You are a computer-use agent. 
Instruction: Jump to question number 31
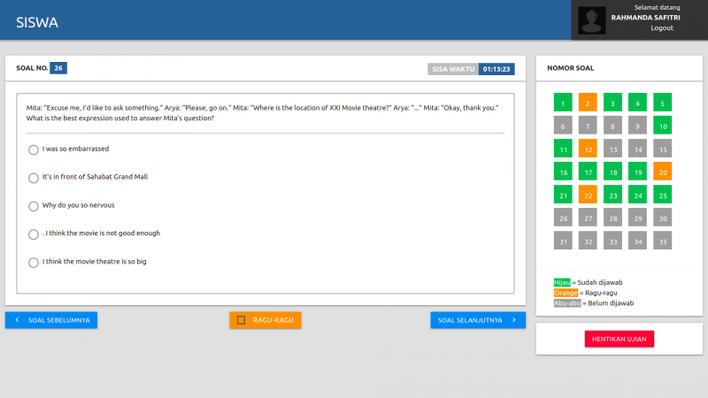[563, 241]
